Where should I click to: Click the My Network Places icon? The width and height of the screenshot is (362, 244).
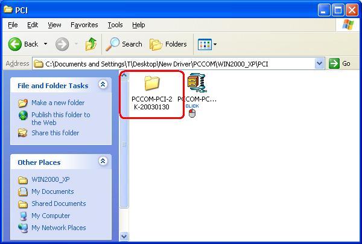pyautogui.click(x=23, y=228)
